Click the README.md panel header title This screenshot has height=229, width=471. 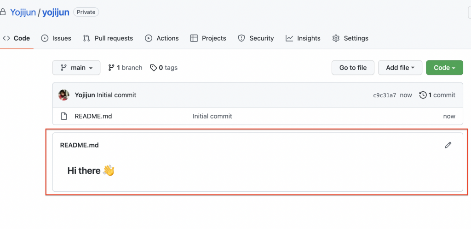pos(79,145)
